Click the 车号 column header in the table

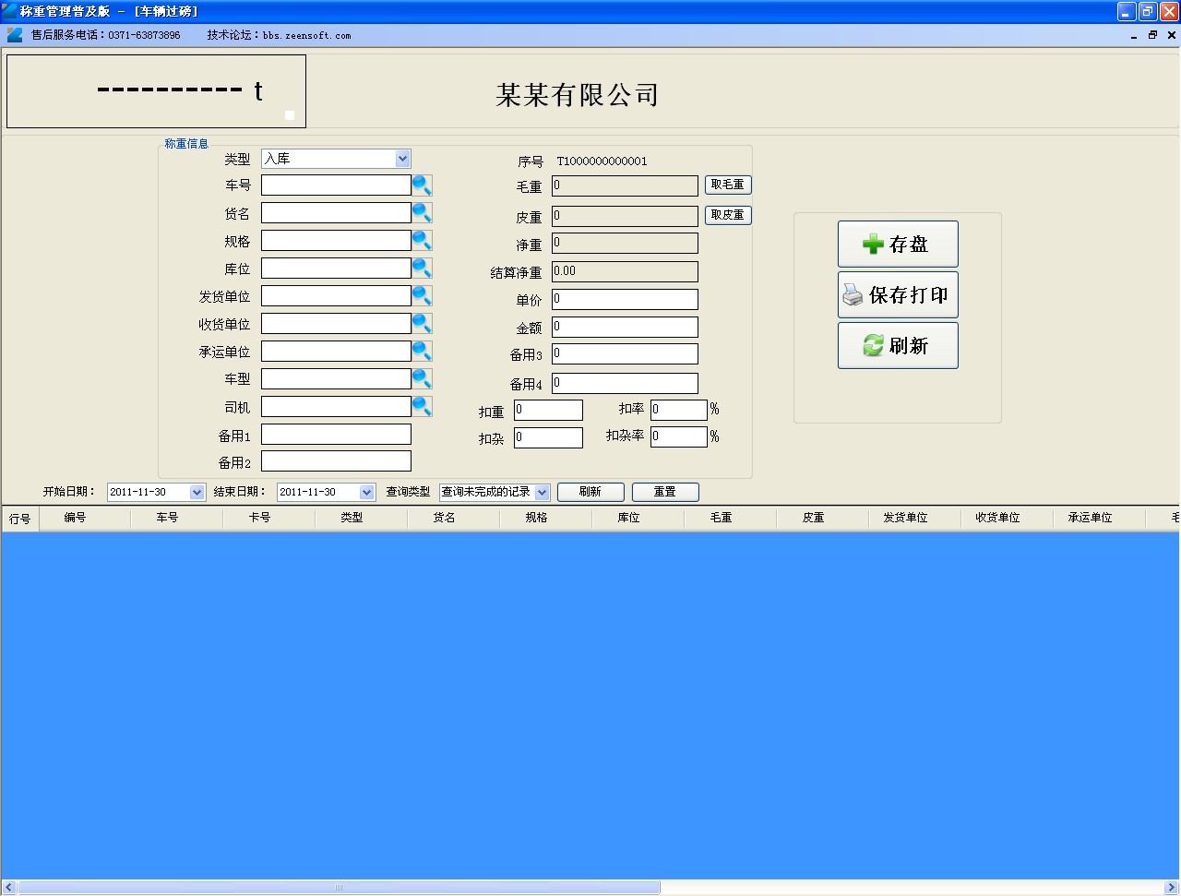(176, 519)
